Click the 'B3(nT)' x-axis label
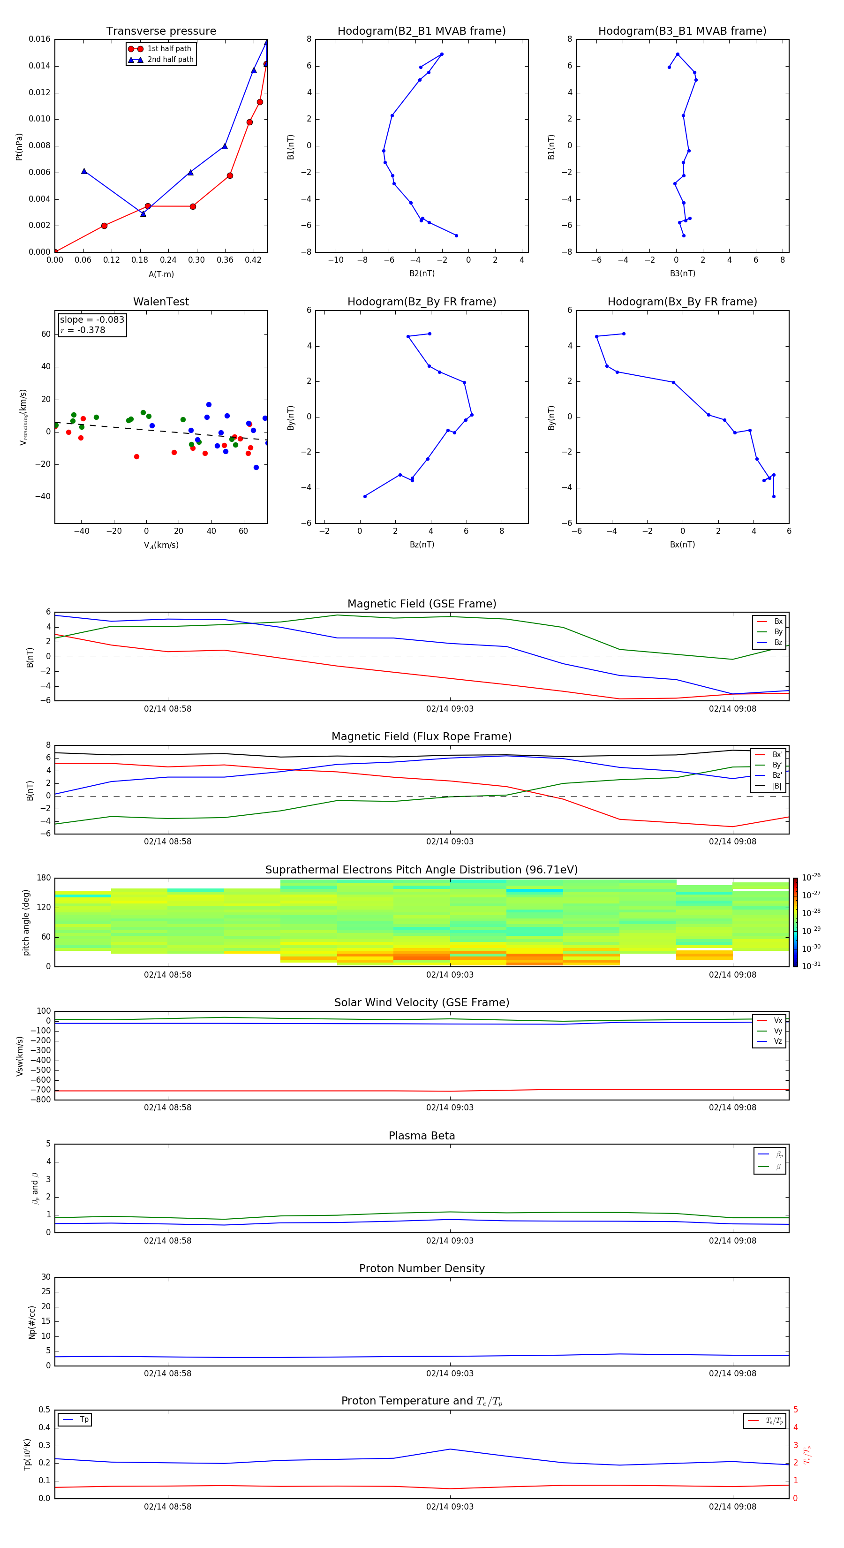This screenshot has width=844, height=1548. 682,273
